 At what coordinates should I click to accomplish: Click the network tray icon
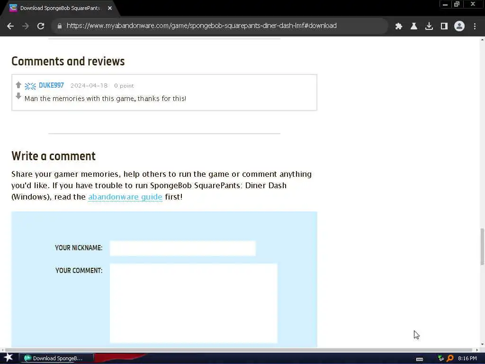441,358
